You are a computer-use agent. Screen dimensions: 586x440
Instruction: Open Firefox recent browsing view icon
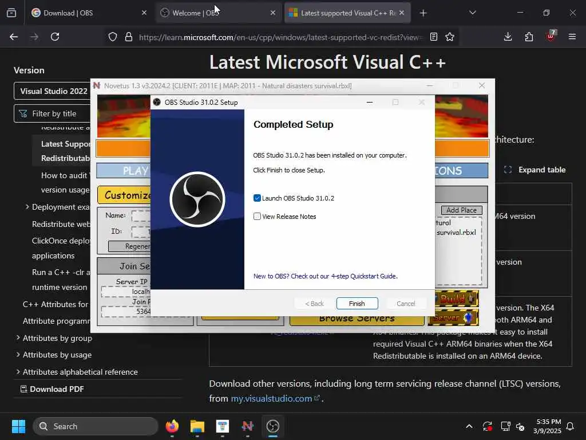pos(11,13)
